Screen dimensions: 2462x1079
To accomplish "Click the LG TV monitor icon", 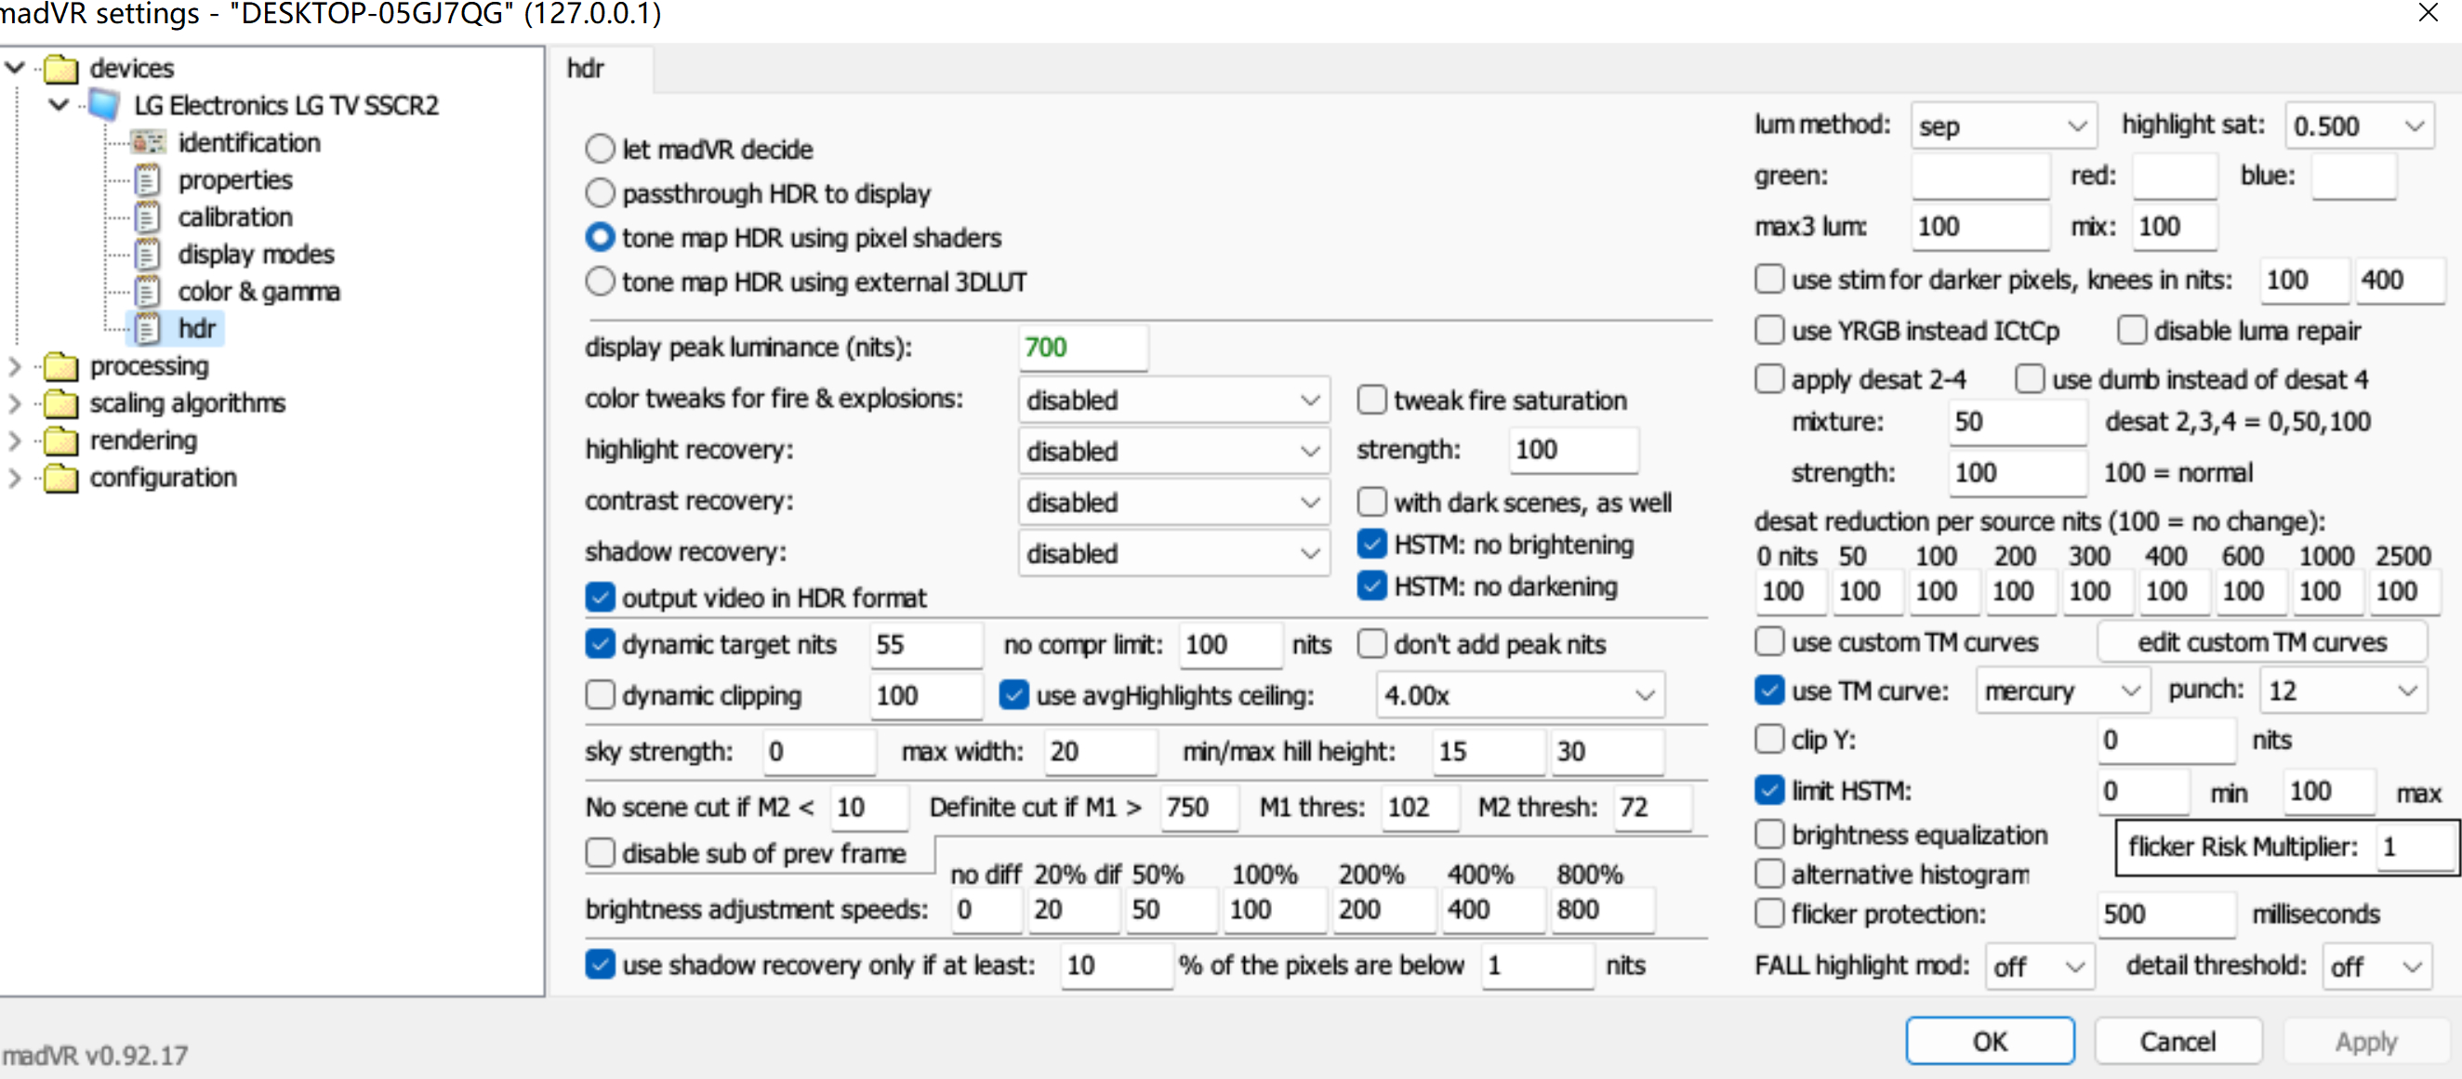I will click(104, 105).
